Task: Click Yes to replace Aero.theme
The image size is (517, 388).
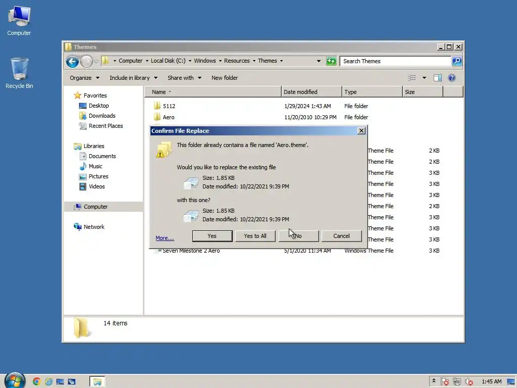Action: (212, 236)
